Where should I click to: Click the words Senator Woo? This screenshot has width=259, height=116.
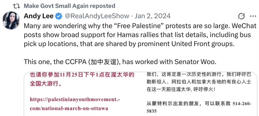point(195,62)
